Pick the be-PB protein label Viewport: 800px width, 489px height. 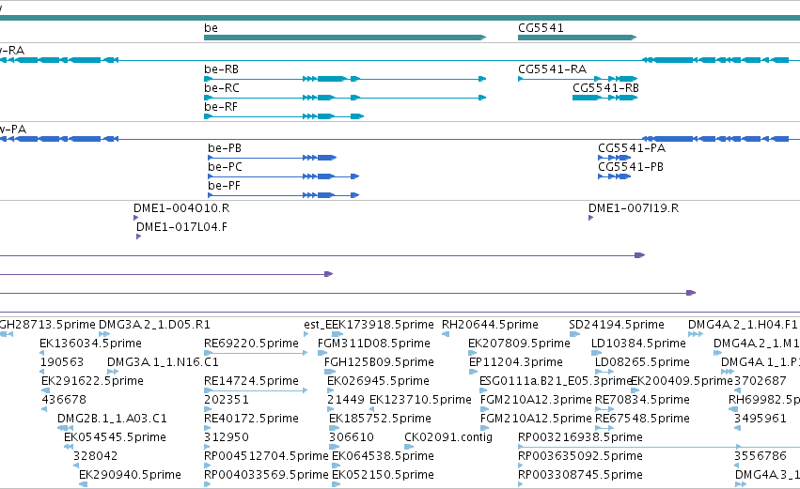click(x=225, y=148)
